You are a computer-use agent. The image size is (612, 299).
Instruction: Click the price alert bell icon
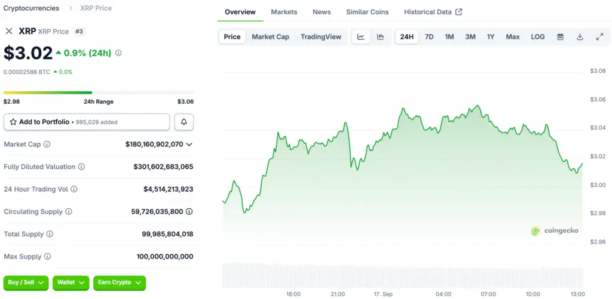click(183, 122)
